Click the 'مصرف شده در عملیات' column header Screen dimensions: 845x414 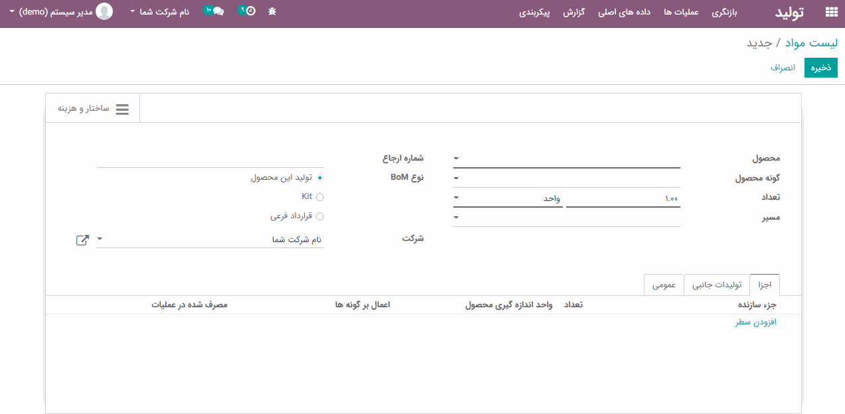[190, 305]
